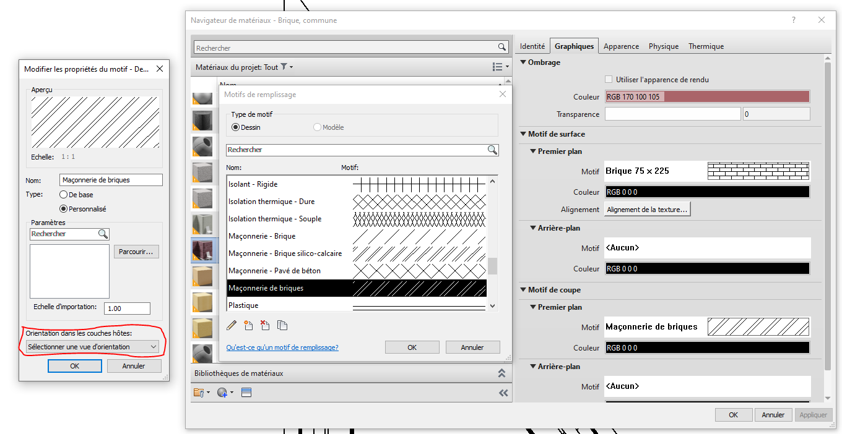The image size is (842, 434).
Task: Click the create new material icon
Action: pos(223,393)
